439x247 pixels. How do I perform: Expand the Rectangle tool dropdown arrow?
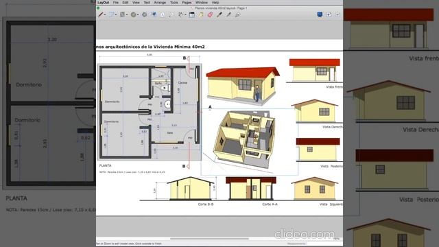tap(127, 15)
